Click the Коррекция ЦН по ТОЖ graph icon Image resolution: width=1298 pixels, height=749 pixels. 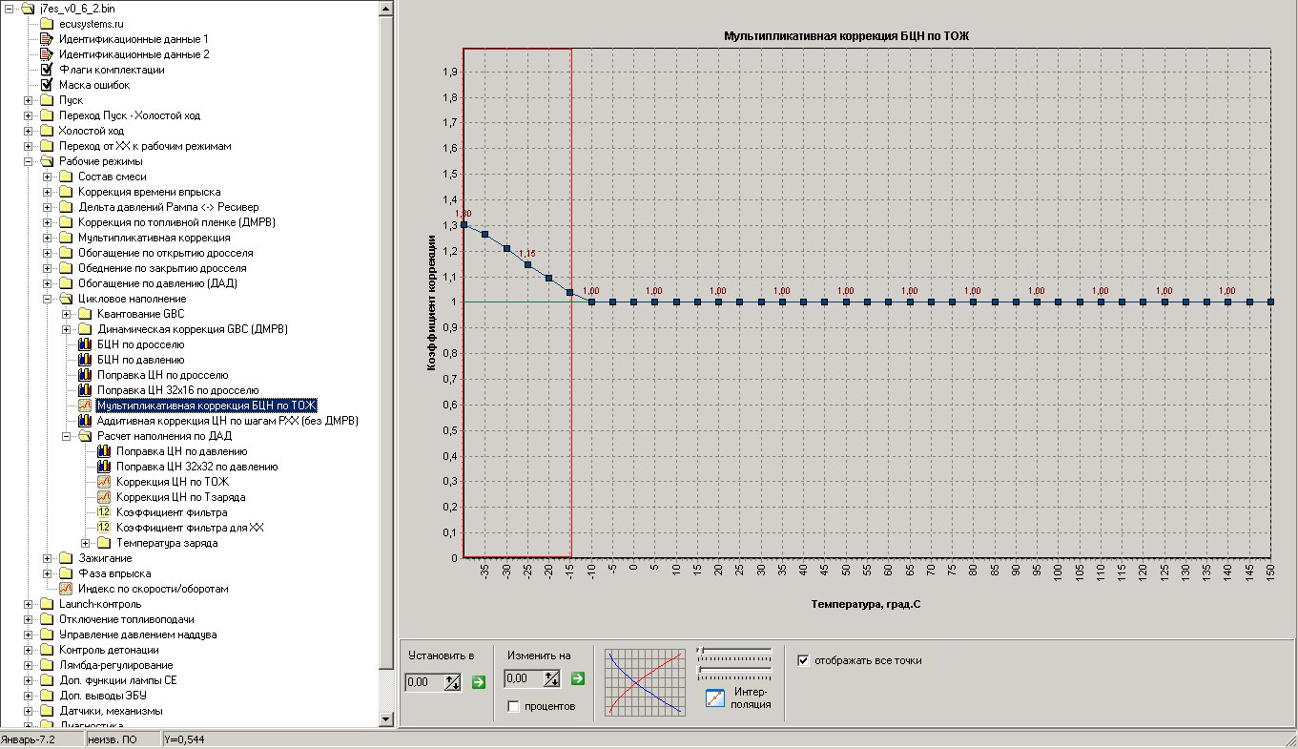[x=104, y=482]
